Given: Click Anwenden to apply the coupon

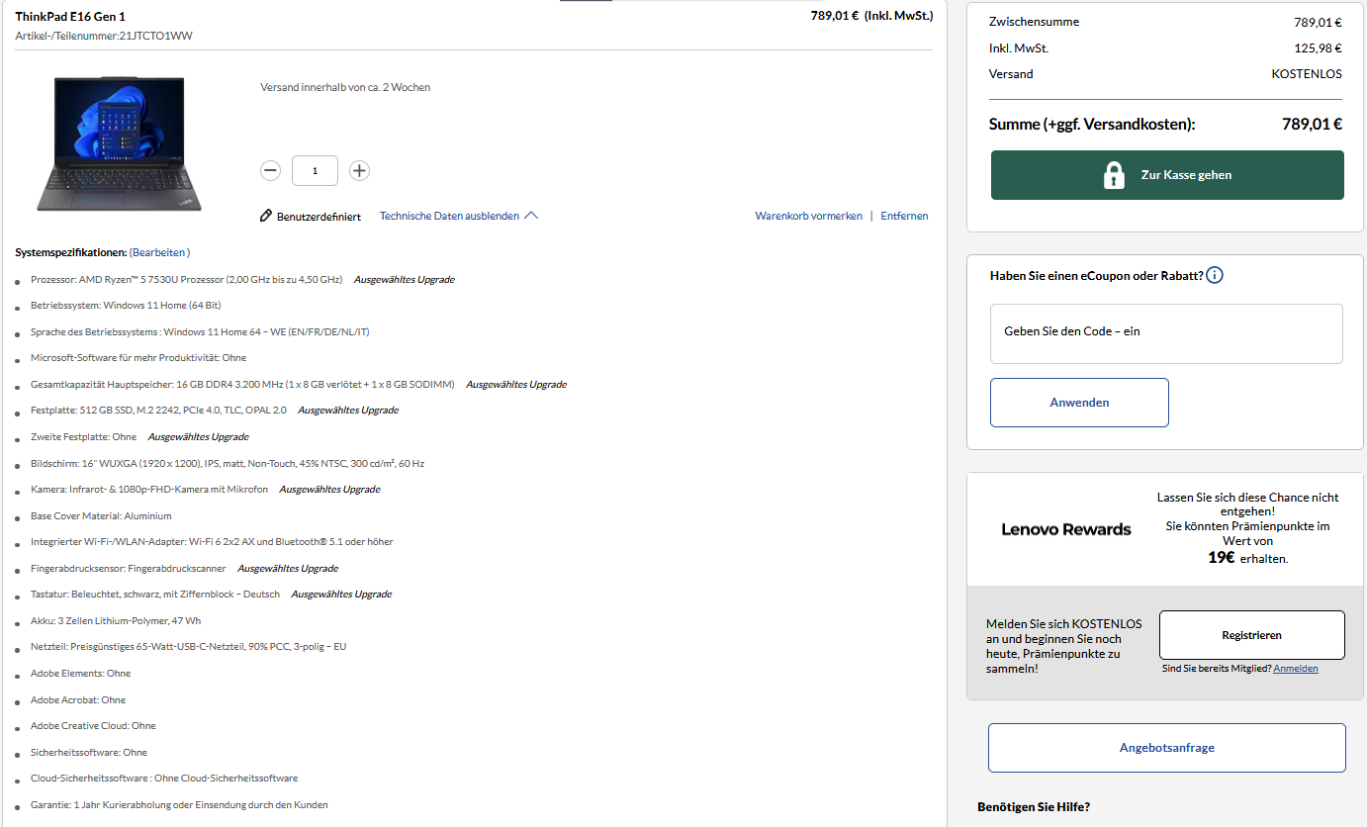Looking at the screenshot, I should 1078,402.
